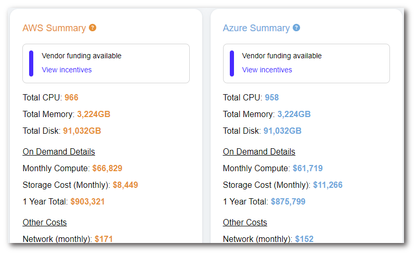Screen dimensions: 417x256
Task: Click AWS Total CPU value 966
Action: (x=71, y=97)
